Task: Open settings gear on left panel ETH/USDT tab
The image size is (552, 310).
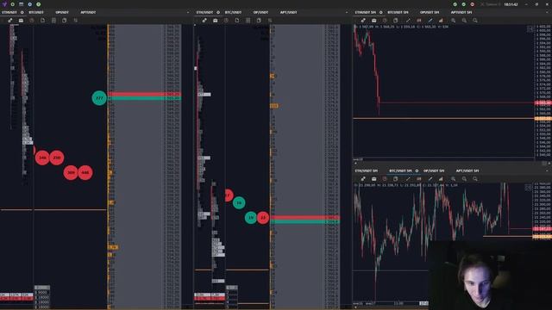Action: pyautogui.click(x=22, y=12)
